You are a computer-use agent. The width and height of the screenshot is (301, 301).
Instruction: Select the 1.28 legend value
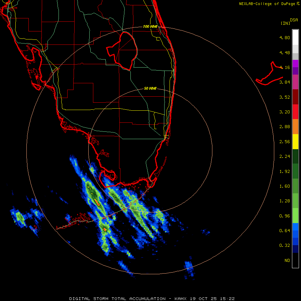[x=285, y=201]
